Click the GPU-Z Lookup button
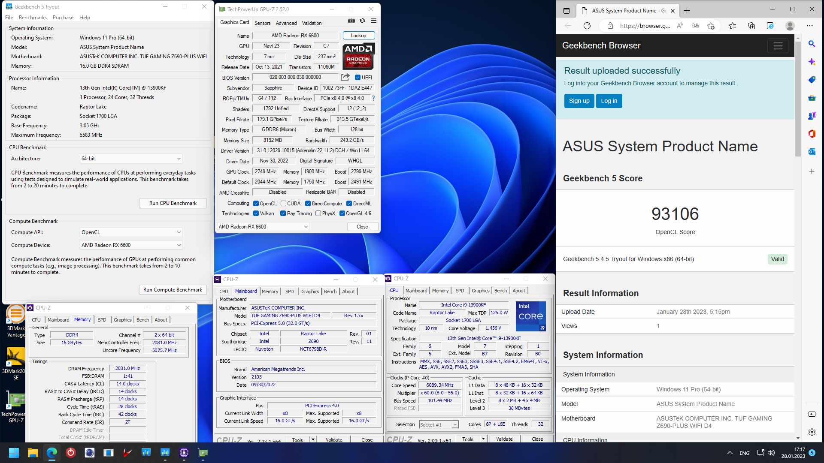The height and width of the screenshot is (463, 824). click(359, 36)
